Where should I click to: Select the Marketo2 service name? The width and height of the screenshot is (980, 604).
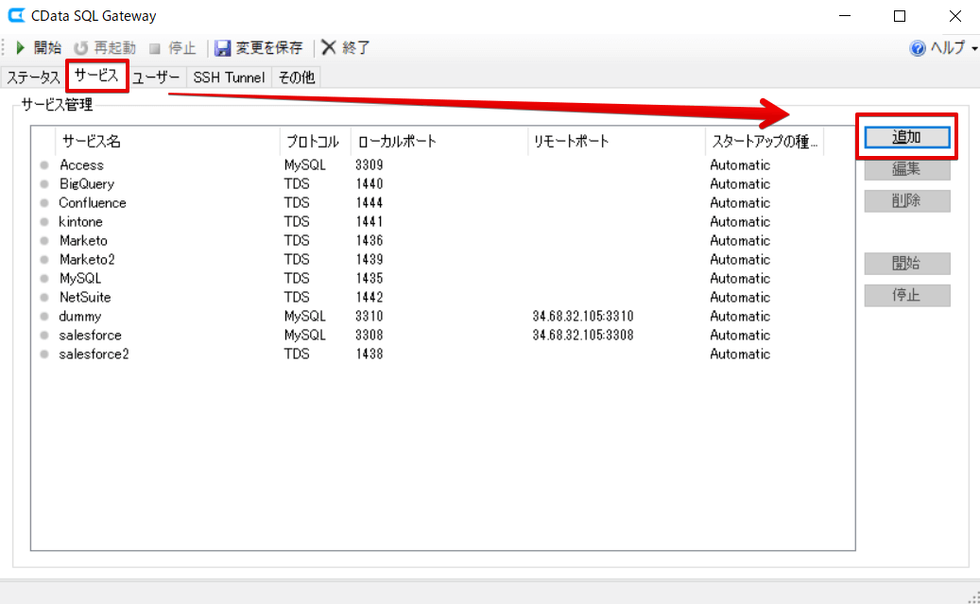87,260
